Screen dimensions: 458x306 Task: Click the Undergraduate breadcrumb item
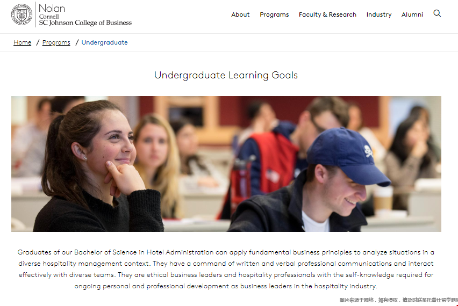[x=105, y=42]
